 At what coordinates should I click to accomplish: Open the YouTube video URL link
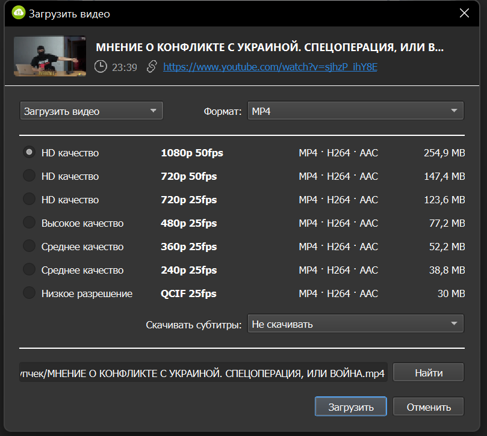(x=270, y=67)
